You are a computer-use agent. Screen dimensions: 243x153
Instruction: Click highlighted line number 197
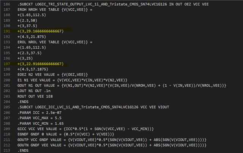[7, 64]
